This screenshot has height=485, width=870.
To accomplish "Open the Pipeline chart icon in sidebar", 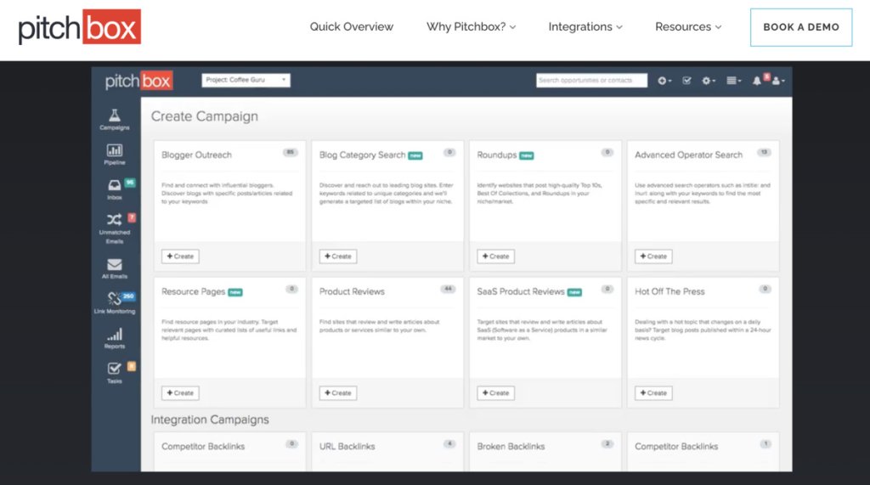I will (x=115, y=150).
